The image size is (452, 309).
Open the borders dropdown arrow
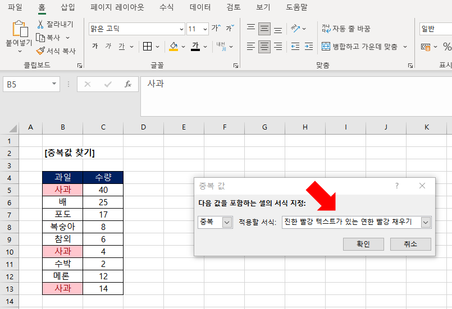[157, 47]
